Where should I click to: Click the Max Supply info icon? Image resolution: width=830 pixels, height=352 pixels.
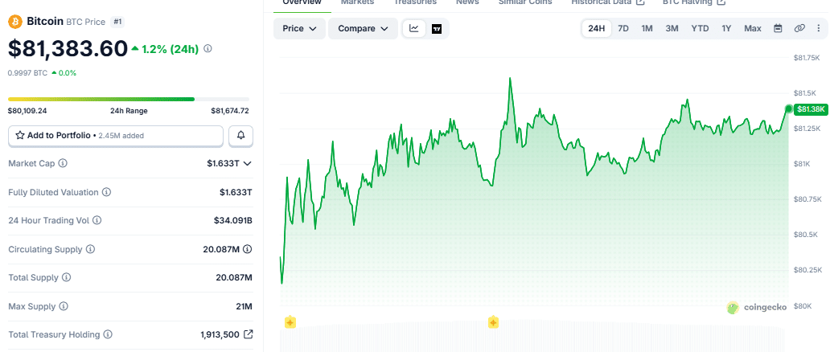(64, 306)
